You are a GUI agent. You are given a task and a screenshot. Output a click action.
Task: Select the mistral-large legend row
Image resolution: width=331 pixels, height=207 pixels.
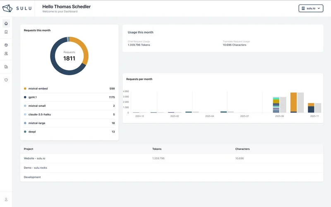point(69,123)
